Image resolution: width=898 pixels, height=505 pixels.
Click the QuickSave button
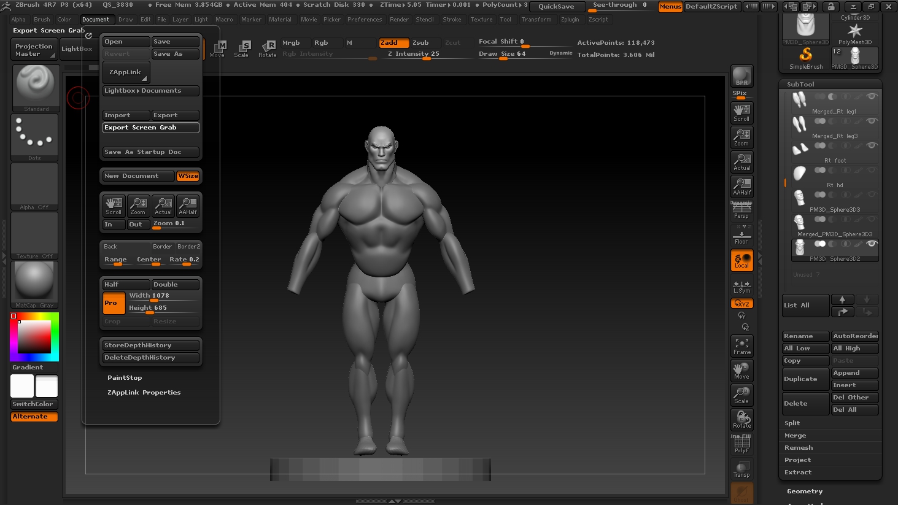(557, 7)
